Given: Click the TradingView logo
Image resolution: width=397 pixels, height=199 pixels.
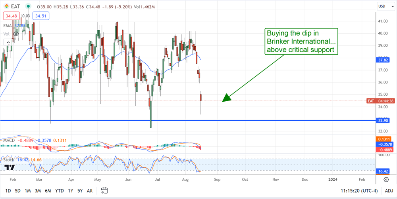Looking at the screenshot, I should tap(10, 167).
